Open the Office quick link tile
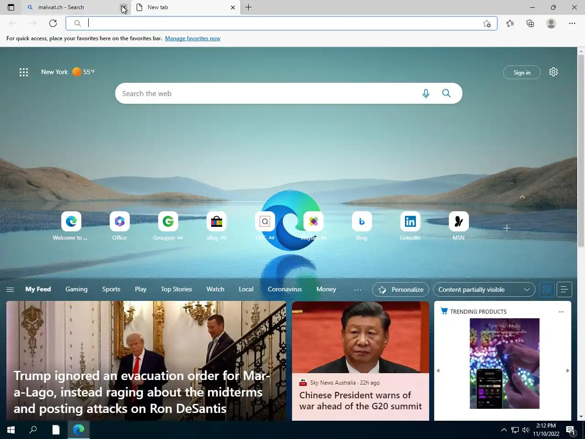 click(x=120, y=226)
